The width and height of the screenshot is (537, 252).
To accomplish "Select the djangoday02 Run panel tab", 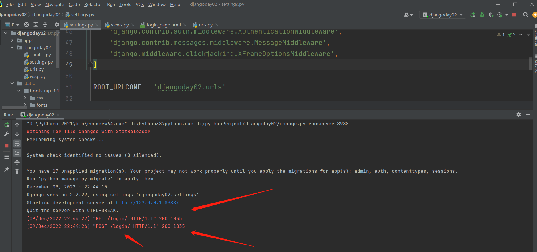I will (x=40, y=115).
